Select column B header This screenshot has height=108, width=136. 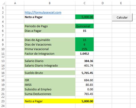click(50, 3)
